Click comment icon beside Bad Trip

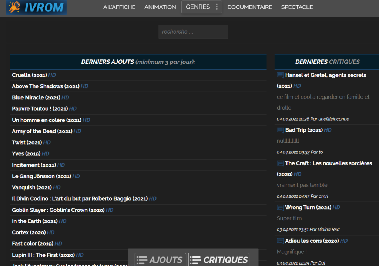(280, 130)
